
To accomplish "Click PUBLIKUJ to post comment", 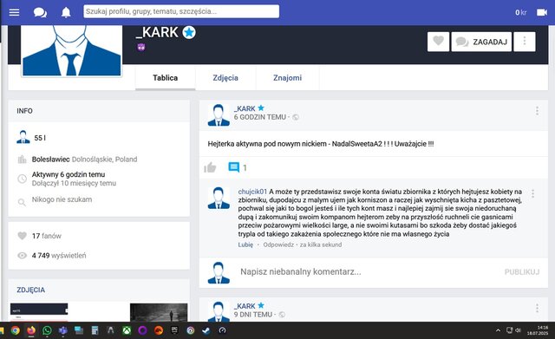I will [x=522, y=271].
